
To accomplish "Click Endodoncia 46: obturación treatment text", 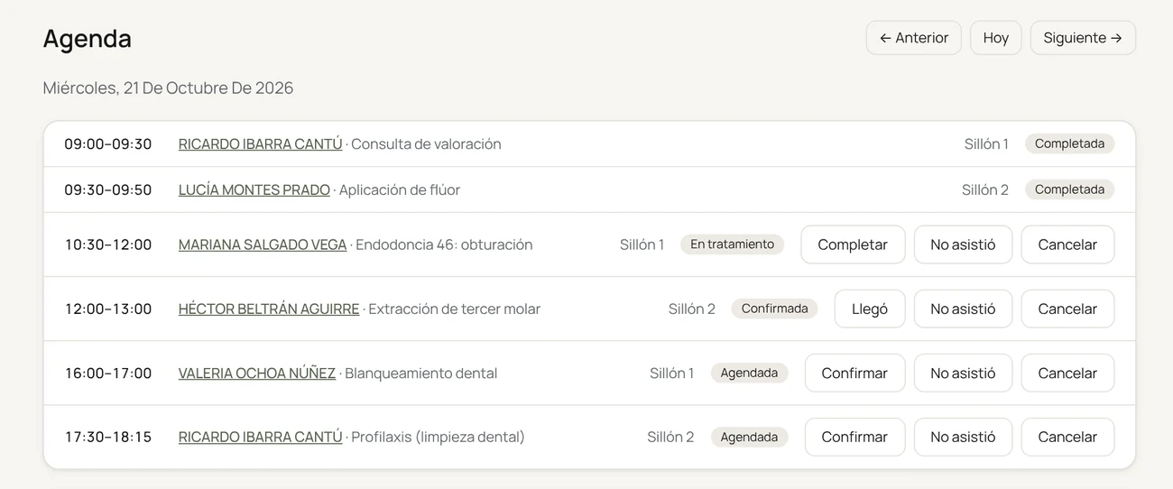I will pyautogui.click(x=444, y=244).
